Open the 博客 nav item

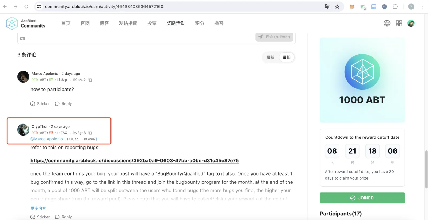(x=104, y=23)
